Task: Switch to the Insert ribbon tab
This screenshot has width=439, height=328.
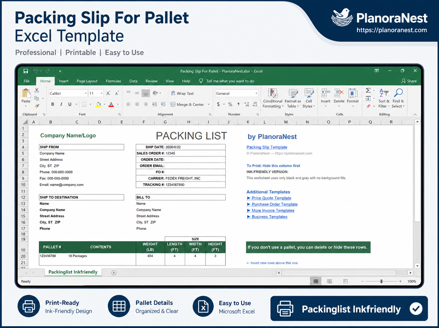Action: (64, 81)
